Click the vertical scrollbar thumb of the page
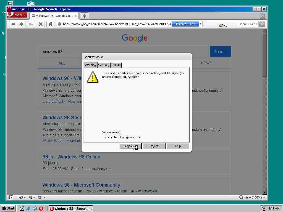The image size is (283, 212). click(264, 54)
